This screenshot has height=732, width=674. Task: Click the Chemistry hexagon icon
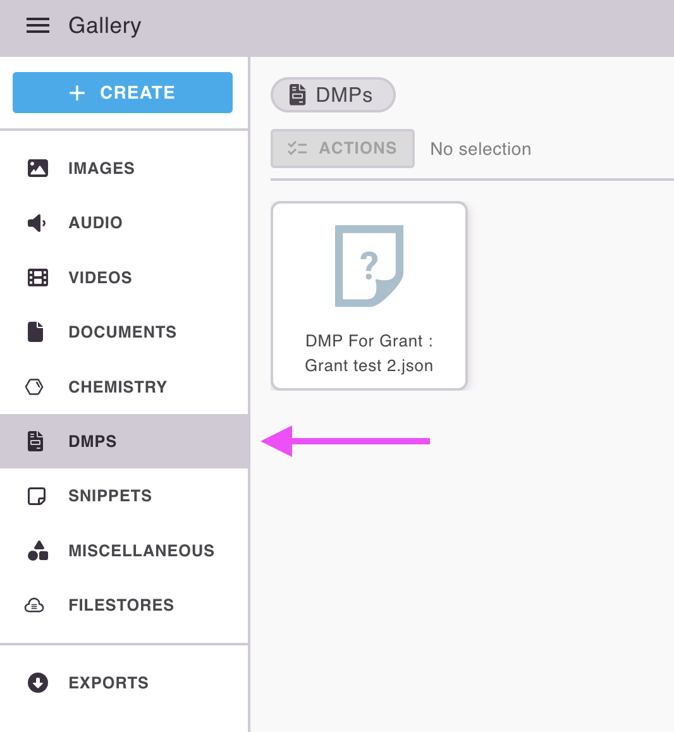(35, 387)
